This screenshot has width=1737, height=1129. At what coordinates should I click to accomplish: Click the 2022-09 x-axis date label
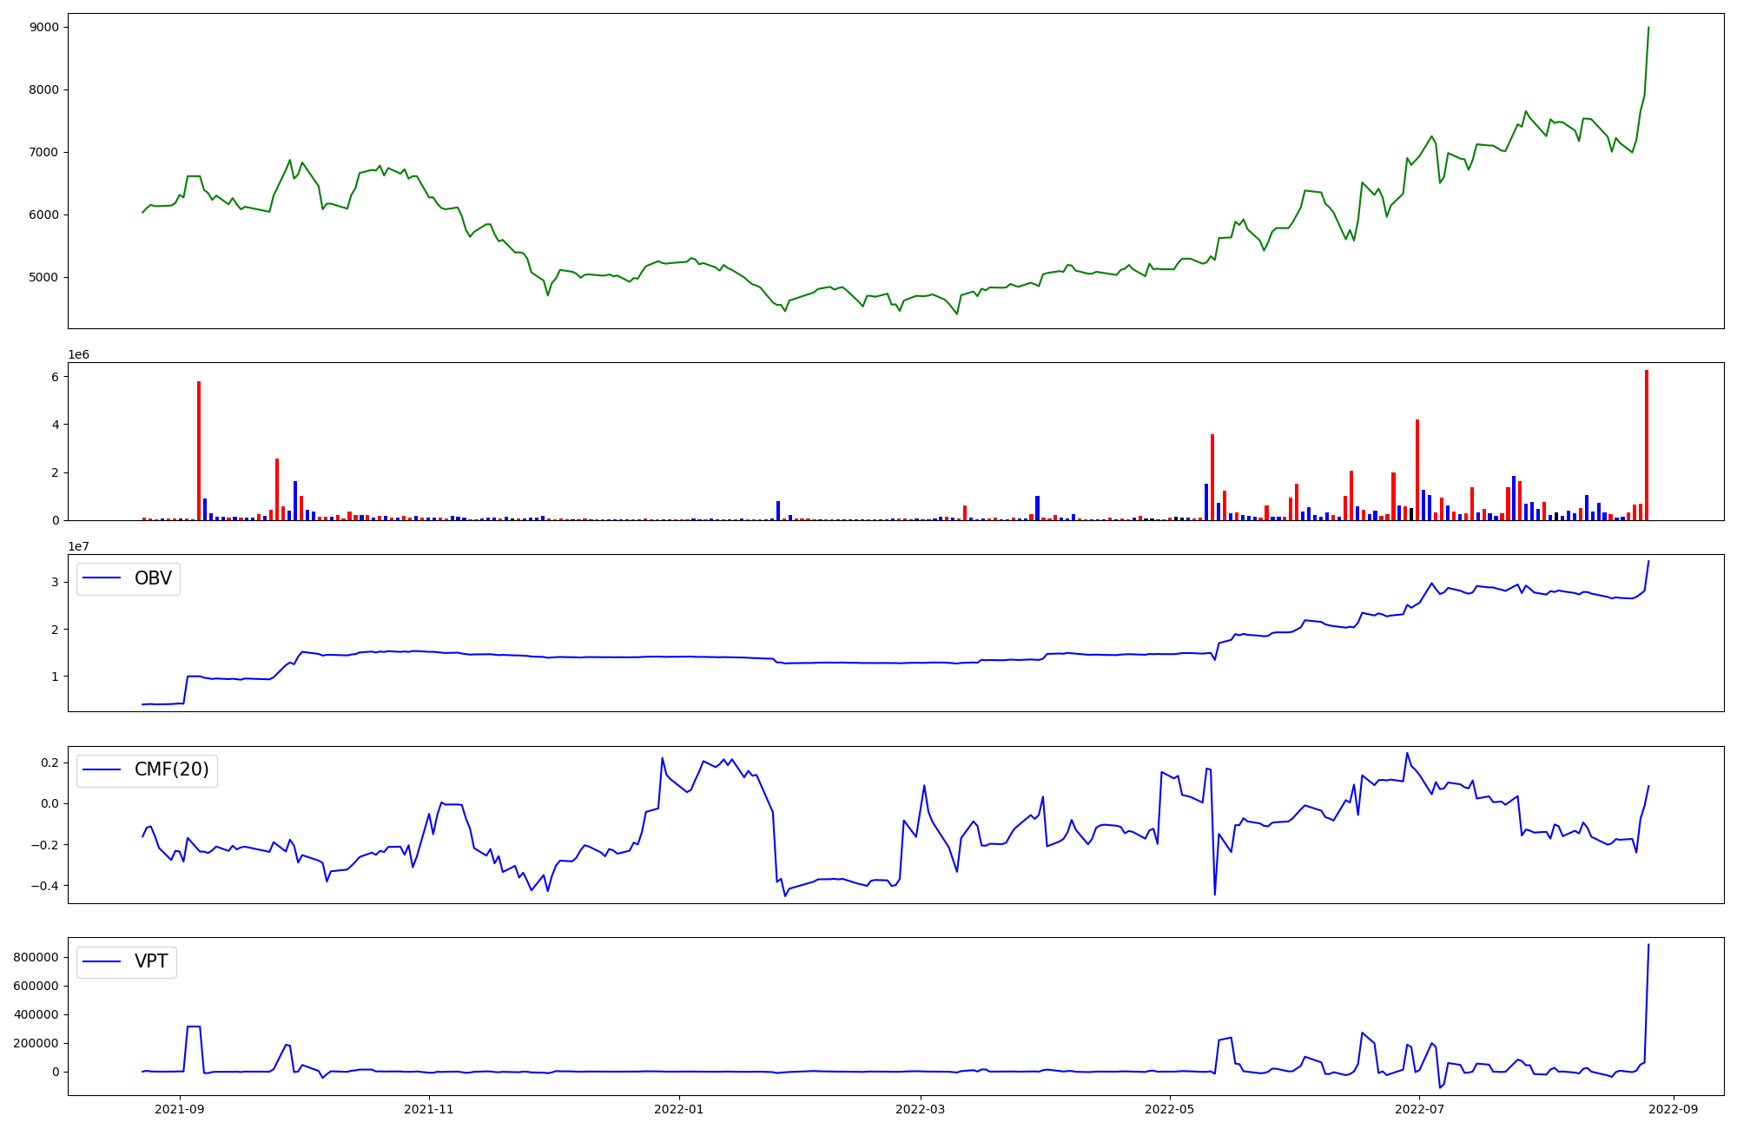coord(1673,1109)
